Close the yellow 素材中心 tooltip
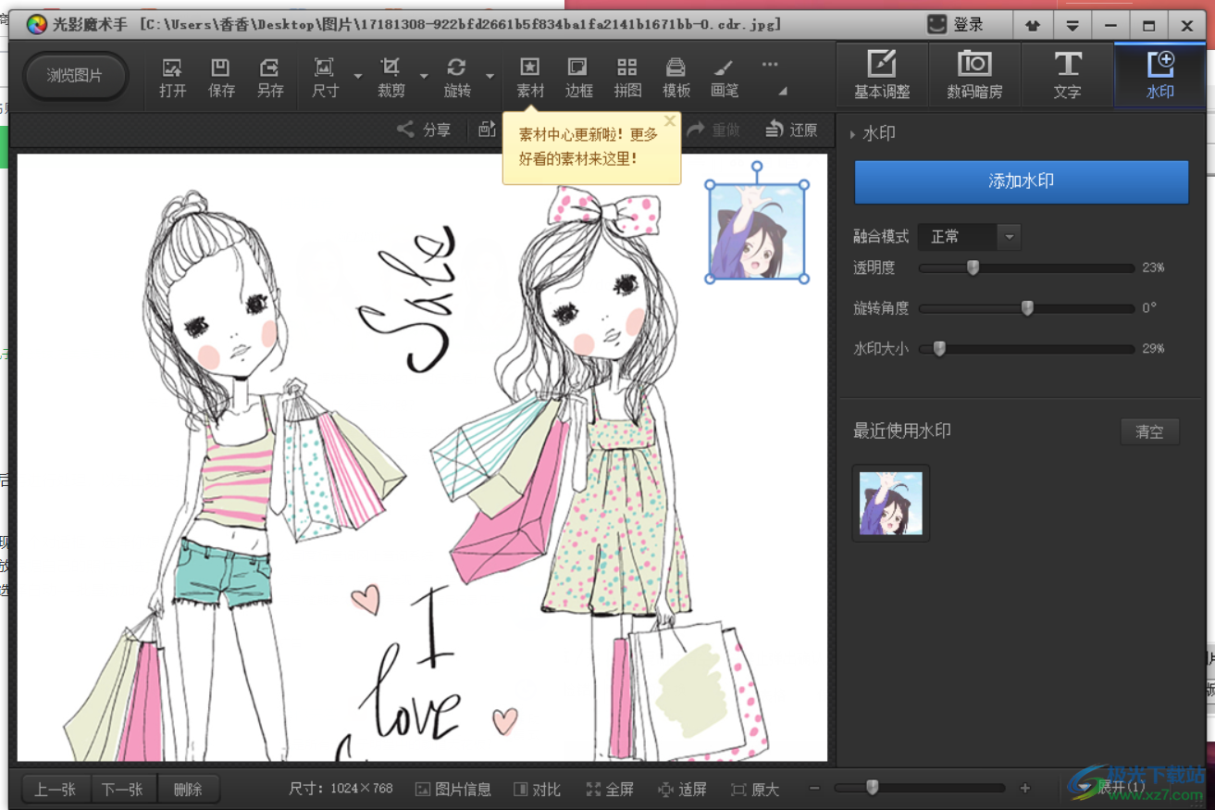This screenshot has width=1215, height=810. [x=670, y=121]
